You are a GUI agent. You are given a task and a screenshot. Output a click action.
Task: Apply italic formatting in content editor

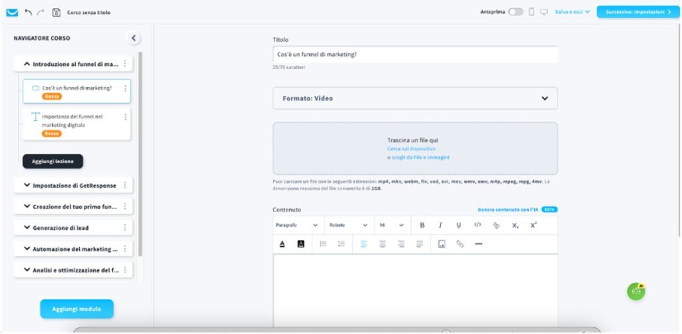pyautogui.click(x=440, y=225)
